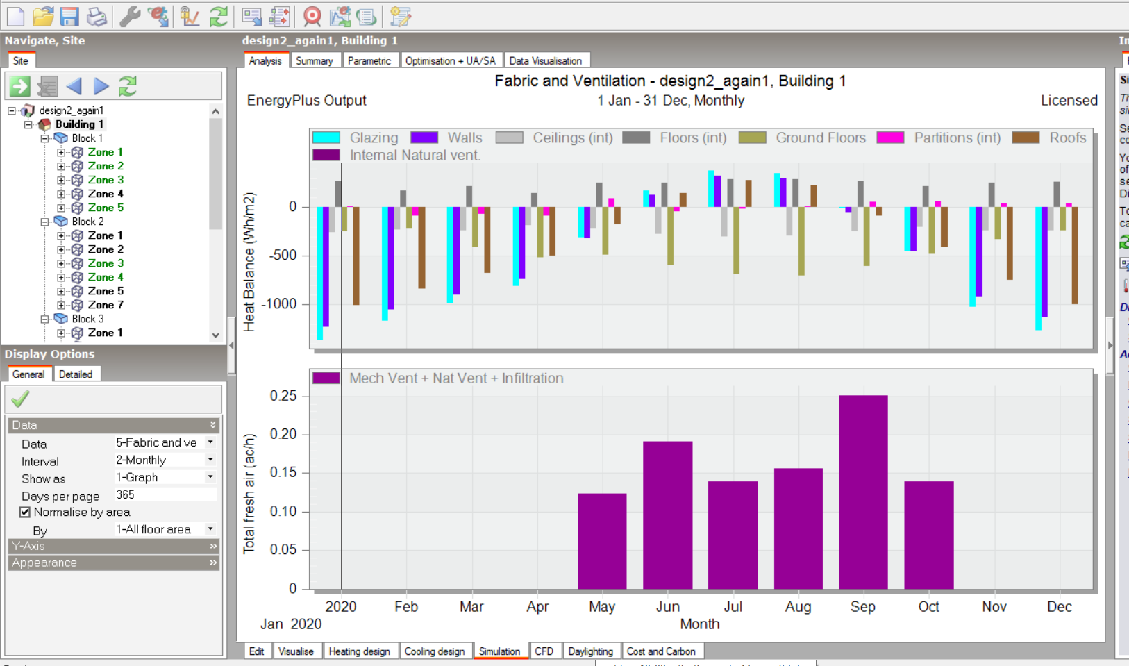
Task: Open a file using the folder icon
Action: coord(42,16)
